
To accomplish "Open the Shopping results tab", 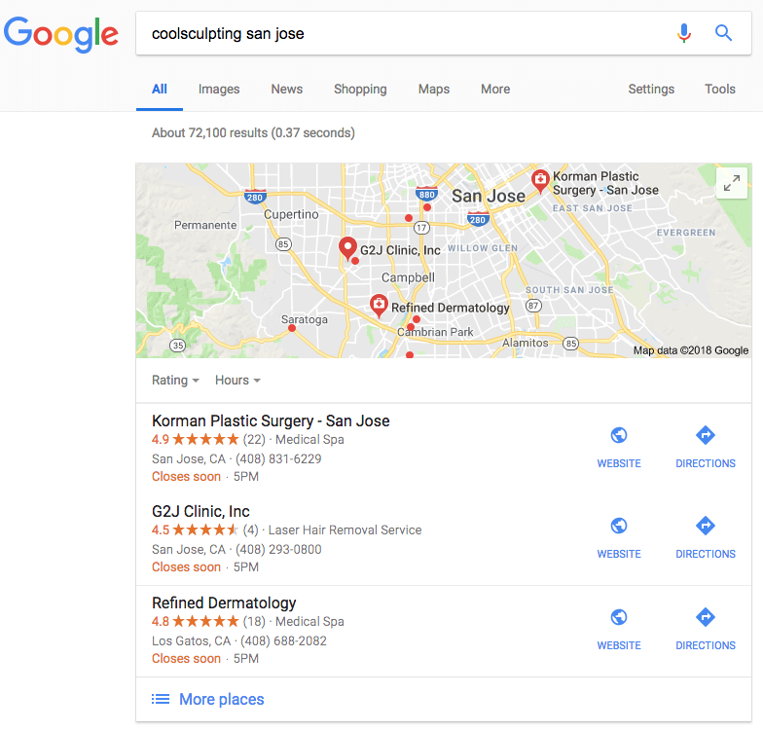I will (x=360, y=90).
